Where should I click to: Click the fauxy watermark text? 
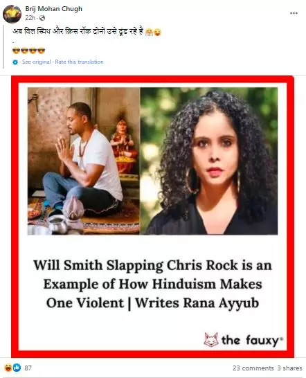[252, 341]
